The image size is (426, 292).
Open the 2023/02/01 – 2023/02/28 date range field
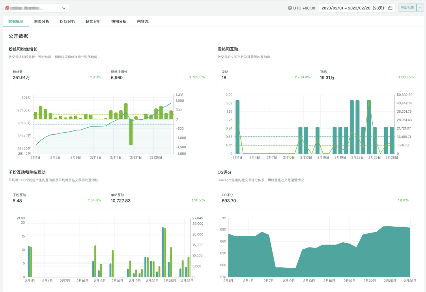357,8
